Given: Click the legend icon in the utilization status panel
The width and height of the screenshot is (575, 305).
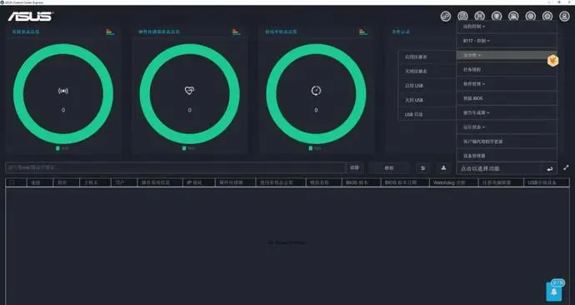Looking at the screenshot, I should coord(362,32).
